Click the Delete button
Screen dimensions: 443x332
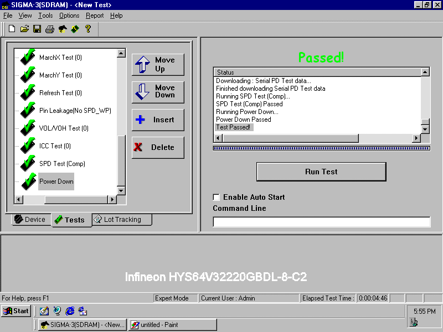(x=158, y=147)
